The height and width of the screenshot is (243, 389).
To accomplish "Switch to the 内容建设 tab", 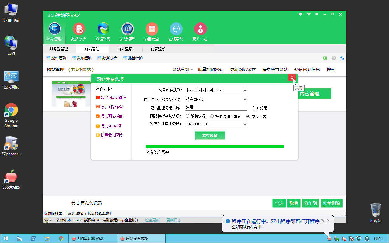I will [x=158, y=49].
